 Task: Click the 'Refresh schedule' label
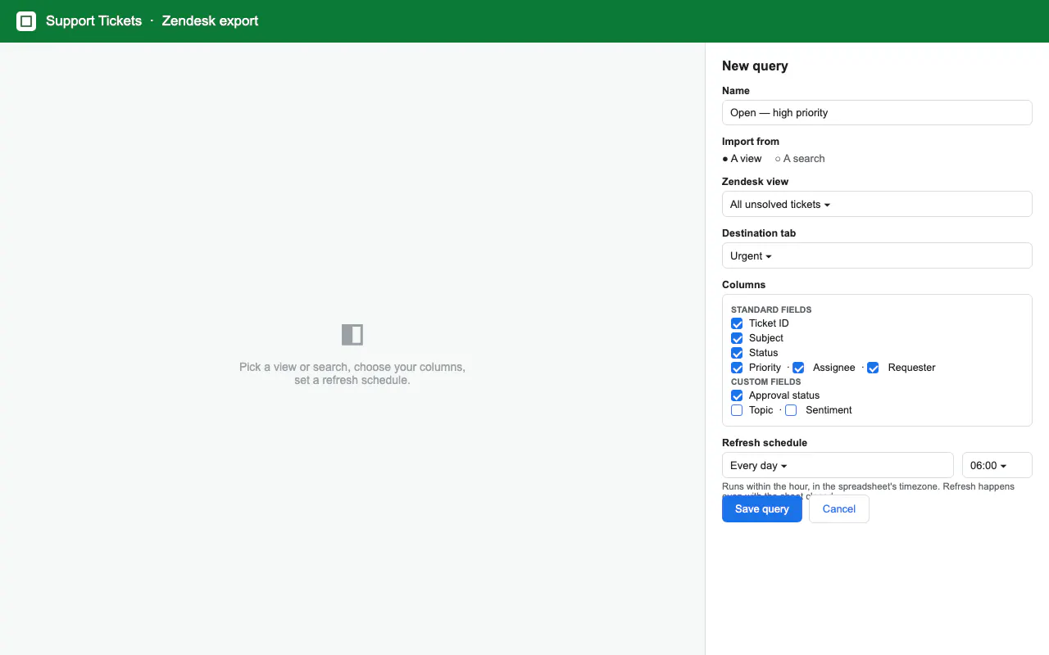[x=765, y=443]
